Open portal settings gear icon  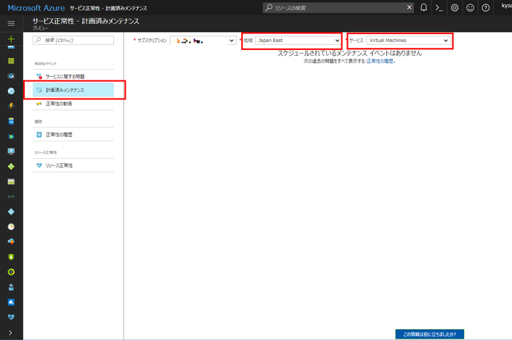coord(455,7)
